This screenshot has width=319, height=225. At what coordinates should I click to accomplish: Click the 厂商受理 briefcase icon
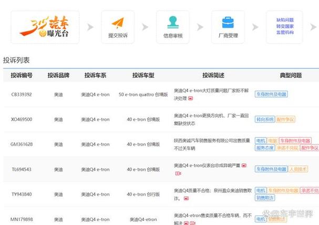click(x=228, y=23)
